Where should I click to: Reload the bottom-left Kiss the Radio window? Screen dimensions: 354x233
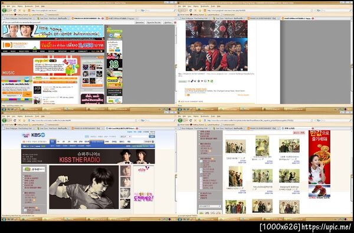point(15,120)
